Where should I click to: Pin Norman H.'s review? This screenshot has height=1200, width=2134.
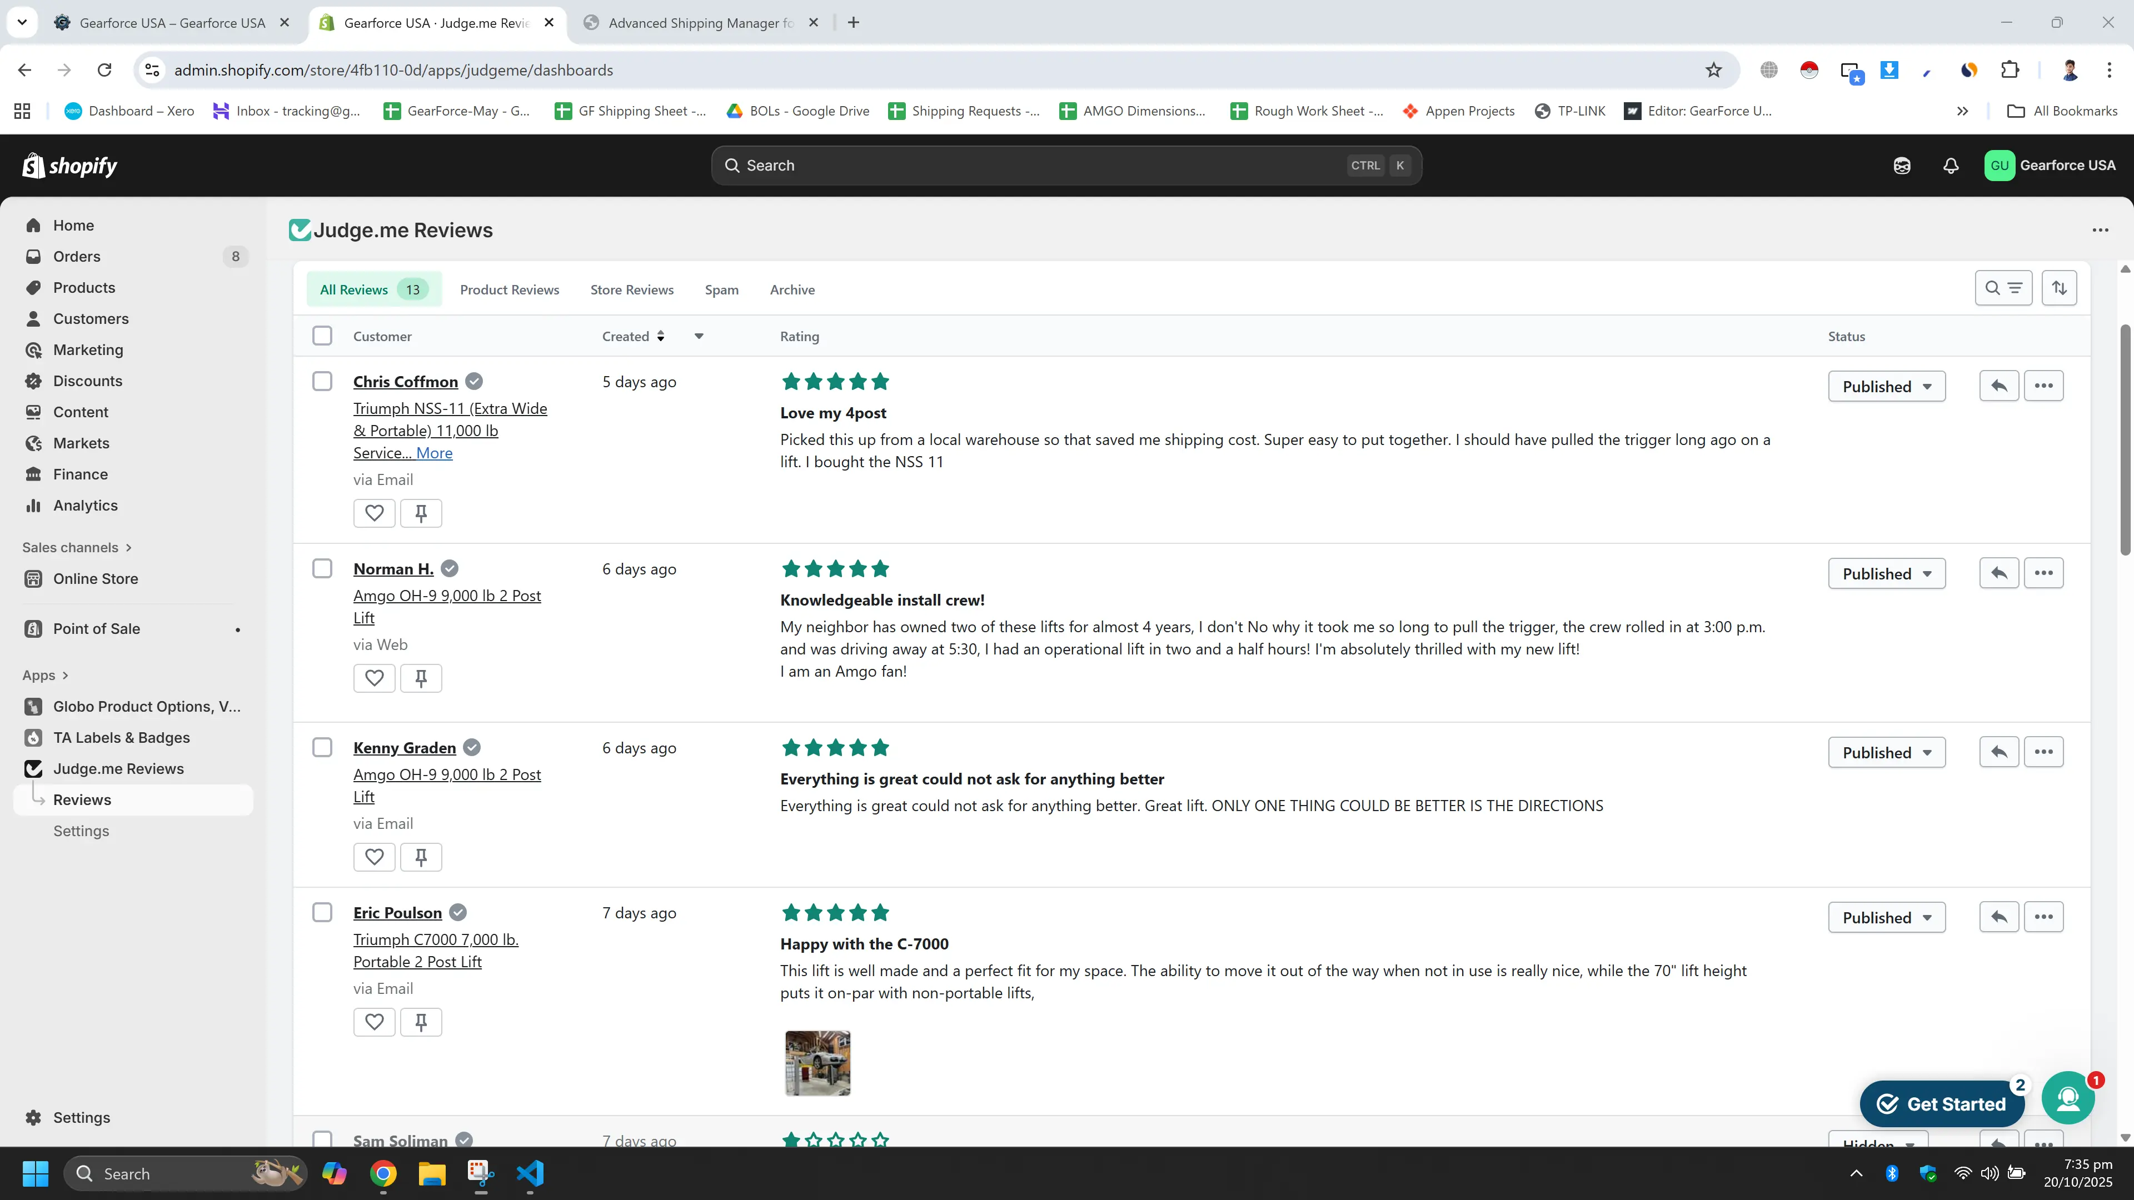[421, 678]
